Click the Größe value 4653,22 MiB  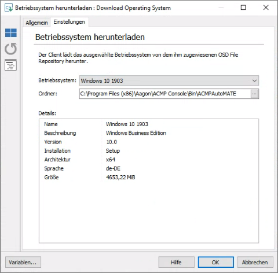pos(120,178)
